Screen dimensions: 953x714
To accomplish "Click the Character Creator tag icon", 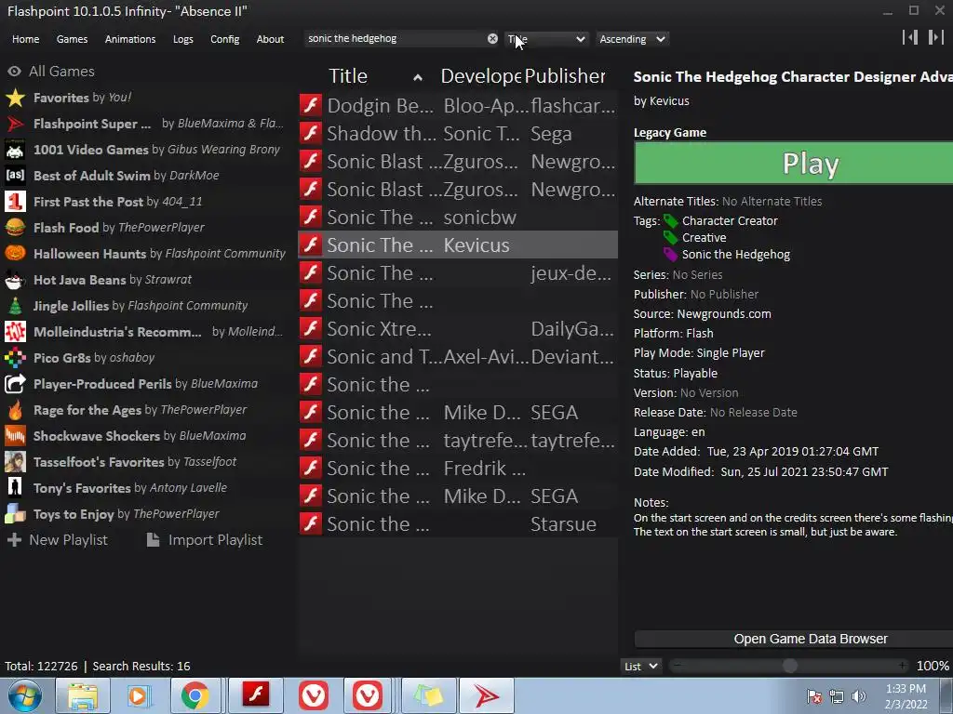I will (x=670, y=221).
